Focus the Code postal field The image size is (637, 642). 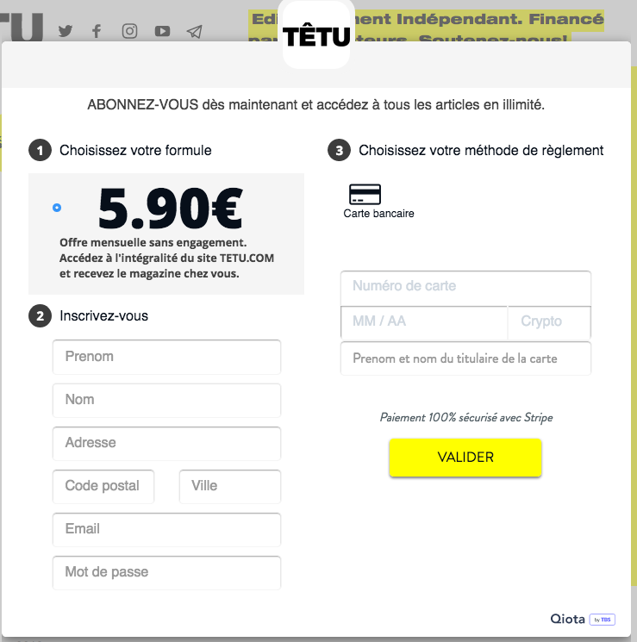coord(103,486)
